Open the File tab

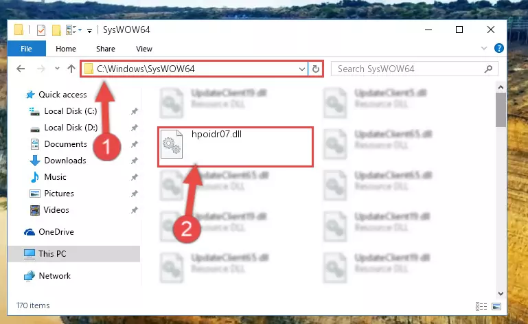click(x=27, y=49)
